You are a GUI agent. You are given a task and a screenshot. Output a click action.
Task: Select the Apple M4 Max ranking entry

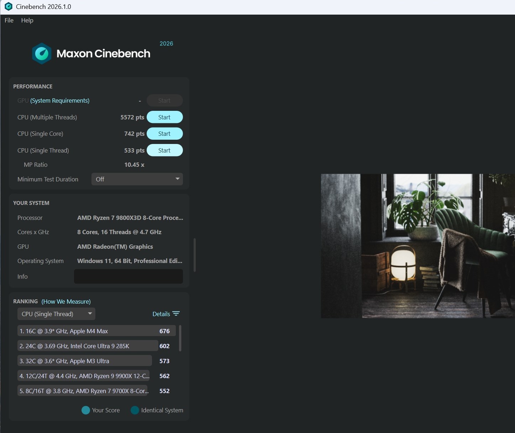[x=96, y=331]
